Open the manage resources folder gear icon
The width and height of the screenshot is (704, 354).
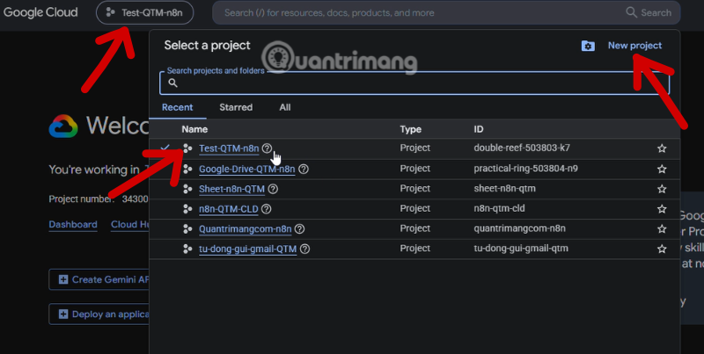588,46
